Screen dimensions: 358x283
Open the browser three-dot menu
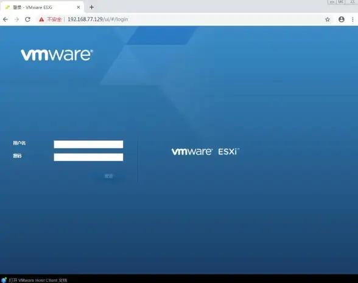[x=353, y=19]
